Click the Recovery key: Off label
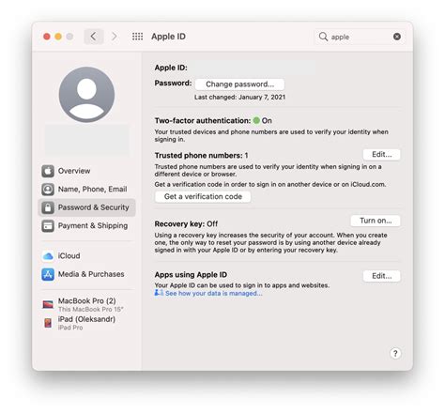The image size is (445, 413). tap(186, 224)
